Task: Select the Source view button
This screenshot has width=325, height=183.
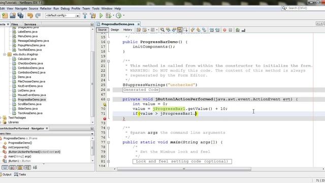Action: pyautogui.click(x=102, y=30)
